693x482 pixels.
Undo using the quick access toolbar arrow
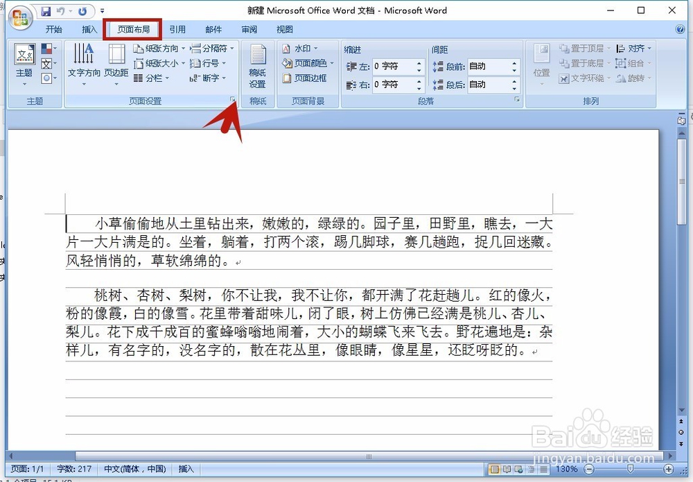(x=60, y=12)
